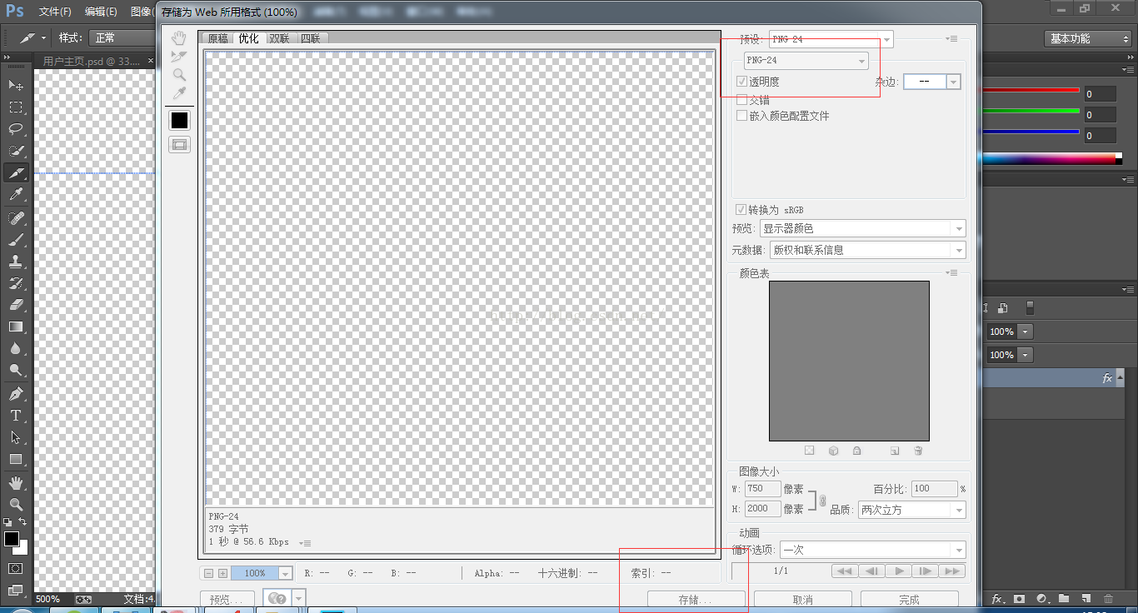Select the Path Selection tool
Screen dimensions: 1138x613
coord(16,437)
